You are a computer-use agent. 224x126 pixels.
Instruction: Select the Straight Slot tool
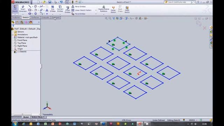pos(30,14)
